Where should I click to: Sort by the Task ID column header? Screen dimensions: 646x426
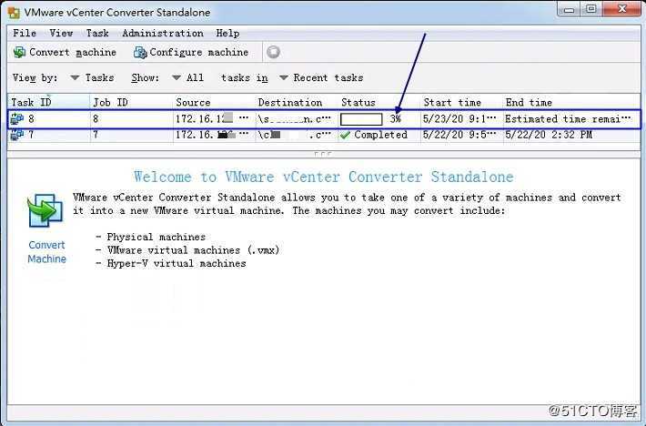(x=48, y=102)
